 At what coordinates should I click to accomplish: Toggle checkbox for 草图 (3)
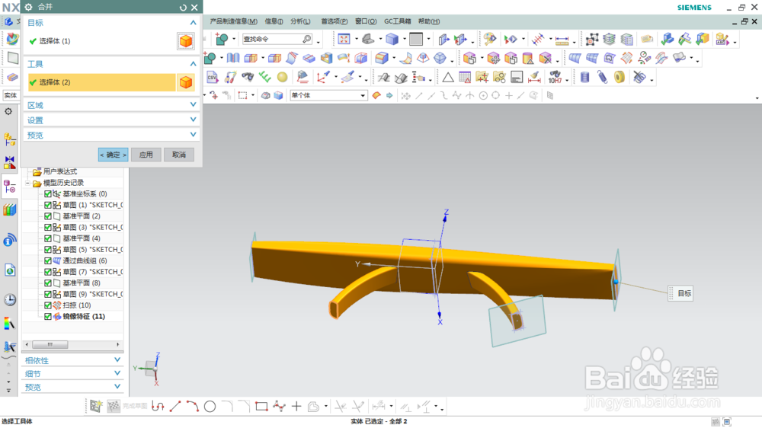pos(47,228)
